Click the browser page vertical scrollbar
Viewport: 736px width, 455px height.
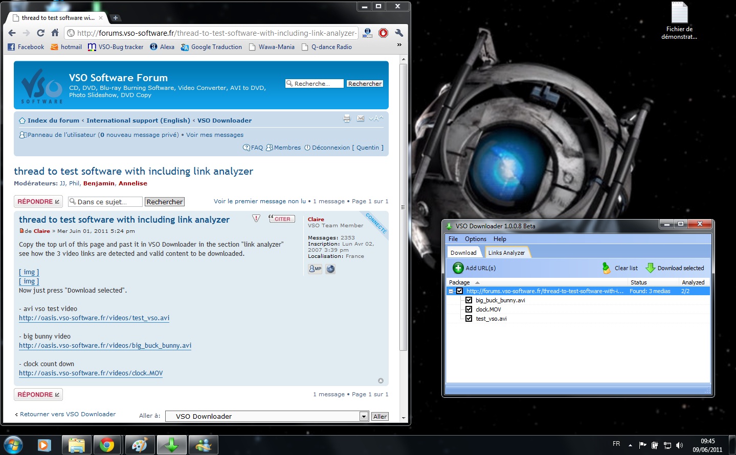pos(404,207)
